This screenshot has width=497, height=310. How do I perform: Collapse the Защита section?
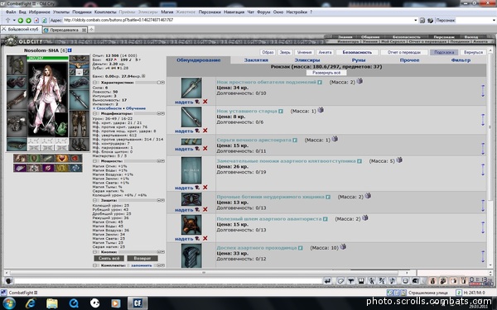click(x=95, y=200)
